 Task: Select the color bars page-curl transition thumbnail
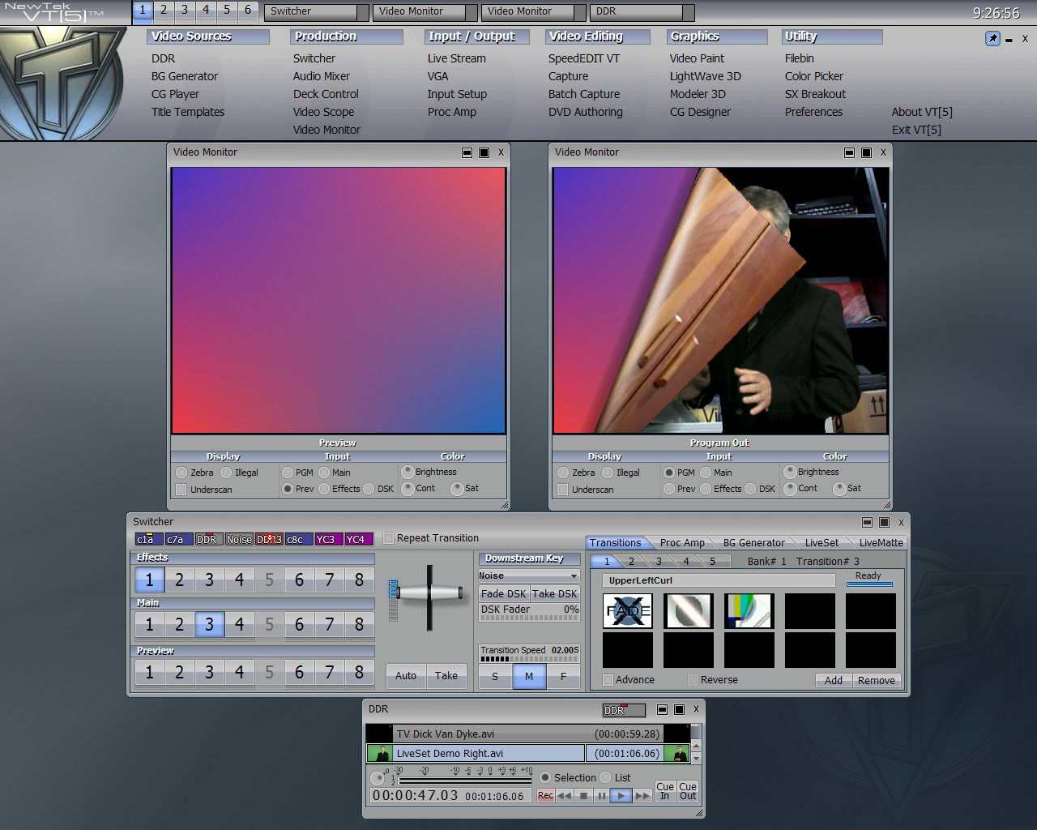click(x=749, y=611)
